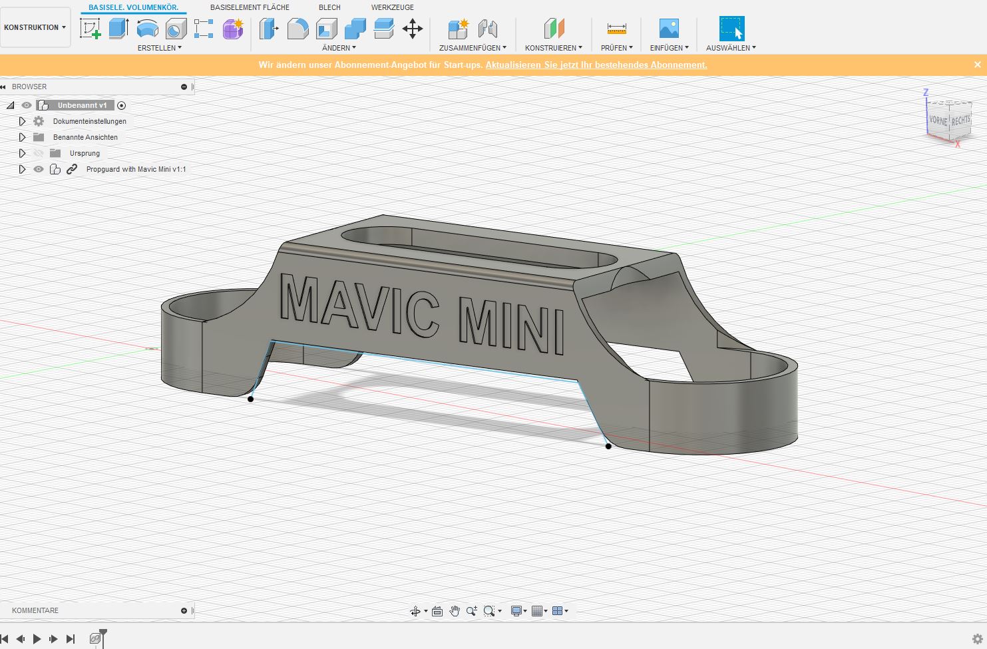This screenshot has height=649, width=987.
Task: Click the linked component chain icon
Action: coord(72,169)
